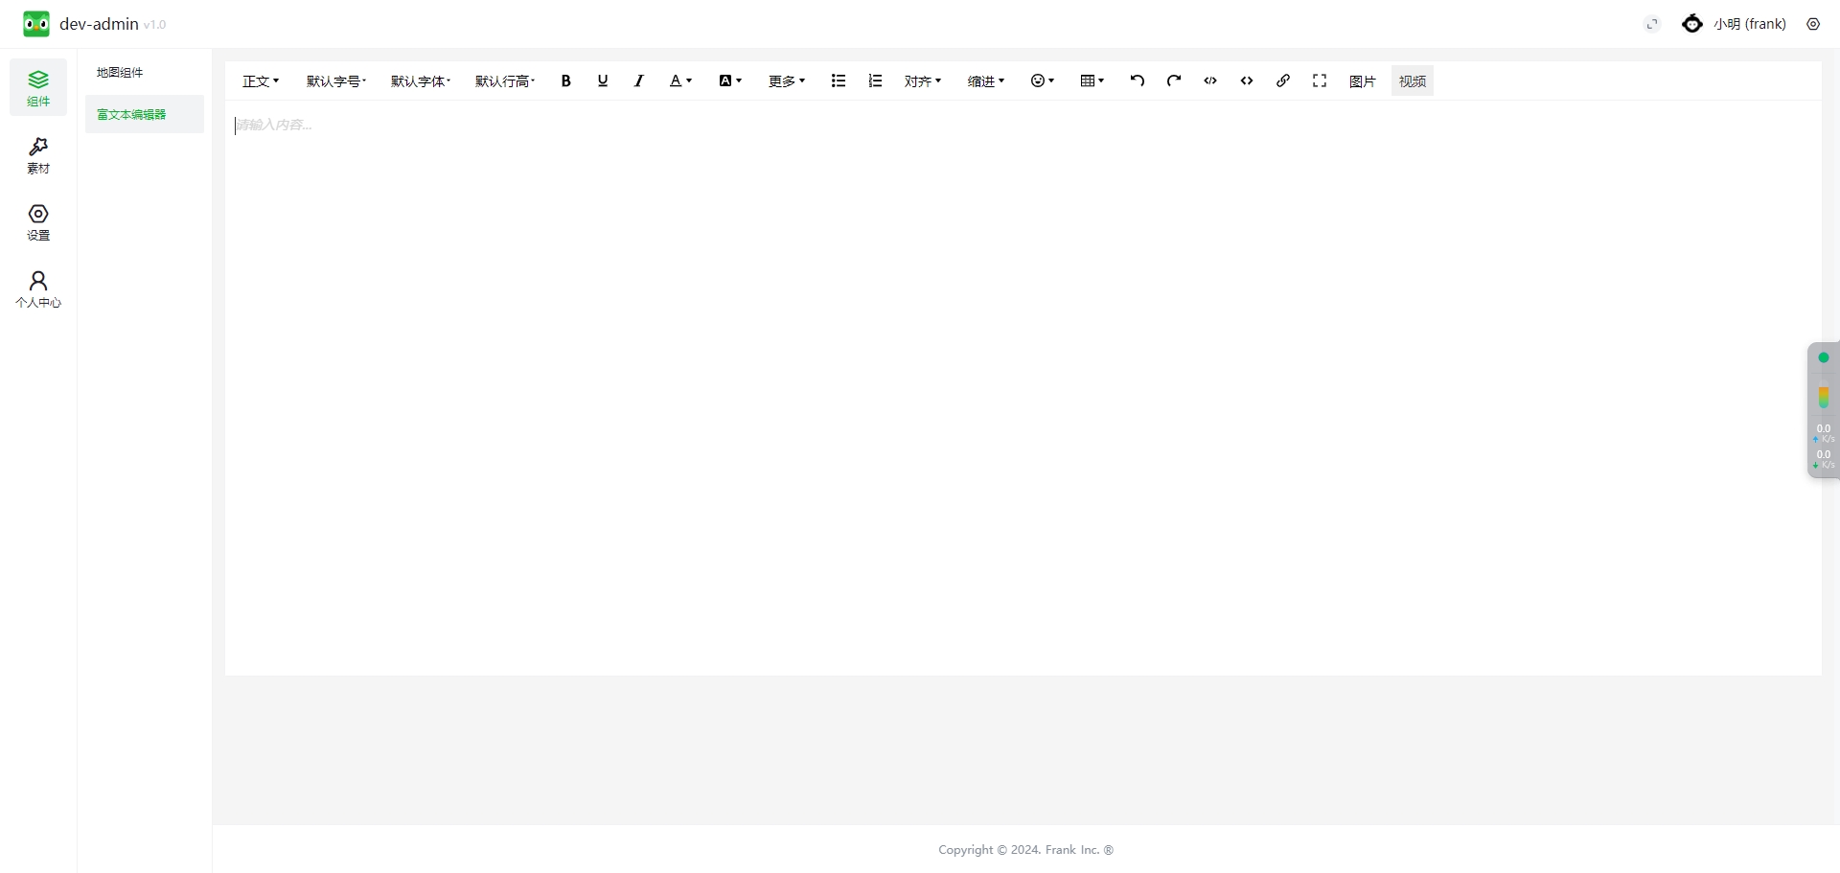Open the insert table menu

click(x=1092, y=81)
